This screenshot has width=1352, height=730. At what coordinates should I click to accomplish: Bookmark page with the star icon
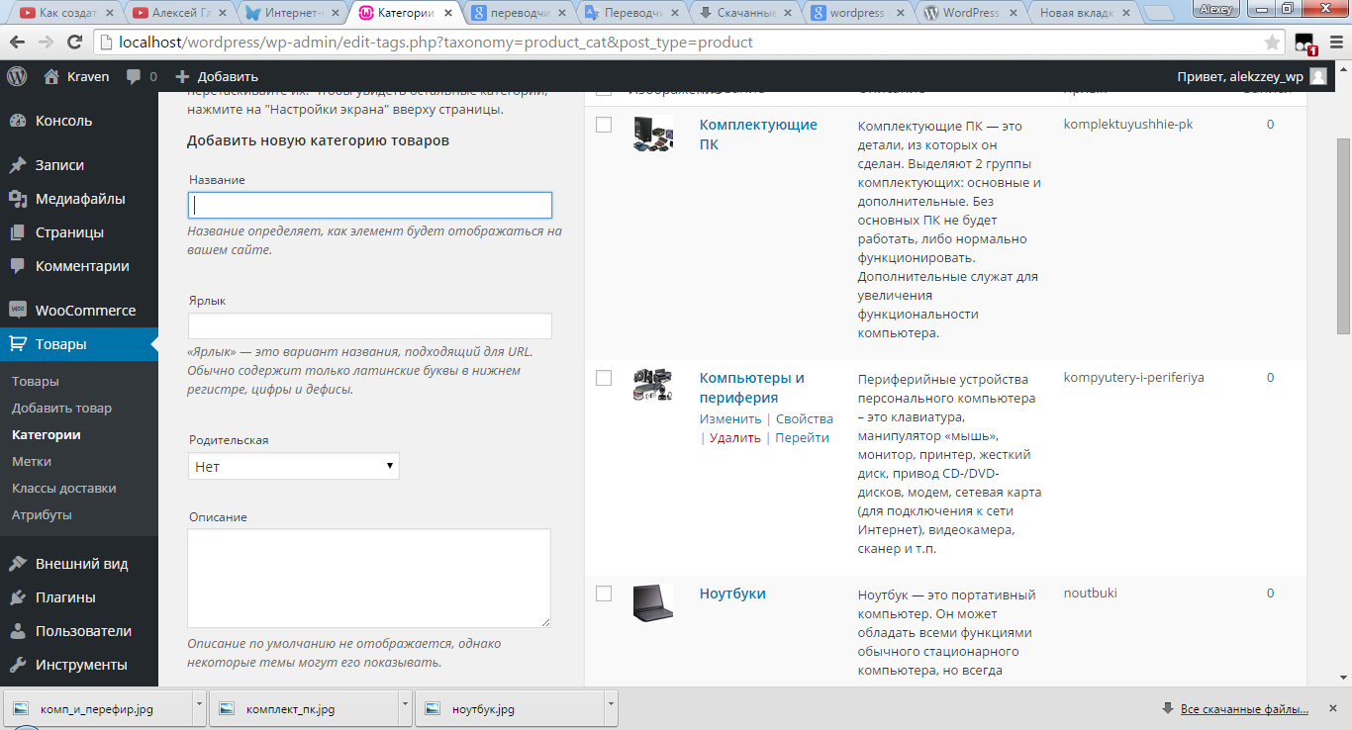(1272, 44)
